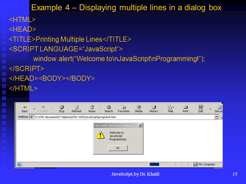Click the Mail toolbar icon
This screenshot has height=184, width=246.
[x=170, y=107]
